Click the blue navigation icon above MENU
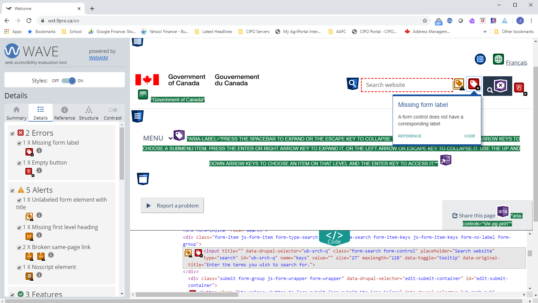 (138, 116)
